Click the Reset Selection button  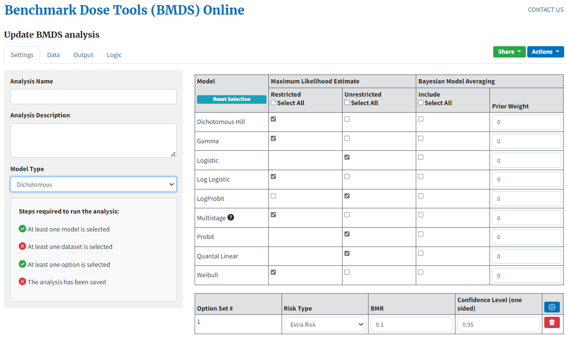pyautogui.click(x=232, y=99)
